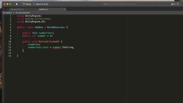Close the AddOne.cs tab

coord(64,9)
